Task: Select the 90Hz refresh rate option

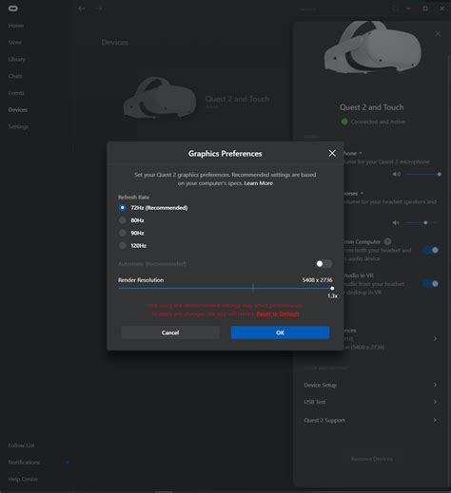Action: [x=122, y=233]
